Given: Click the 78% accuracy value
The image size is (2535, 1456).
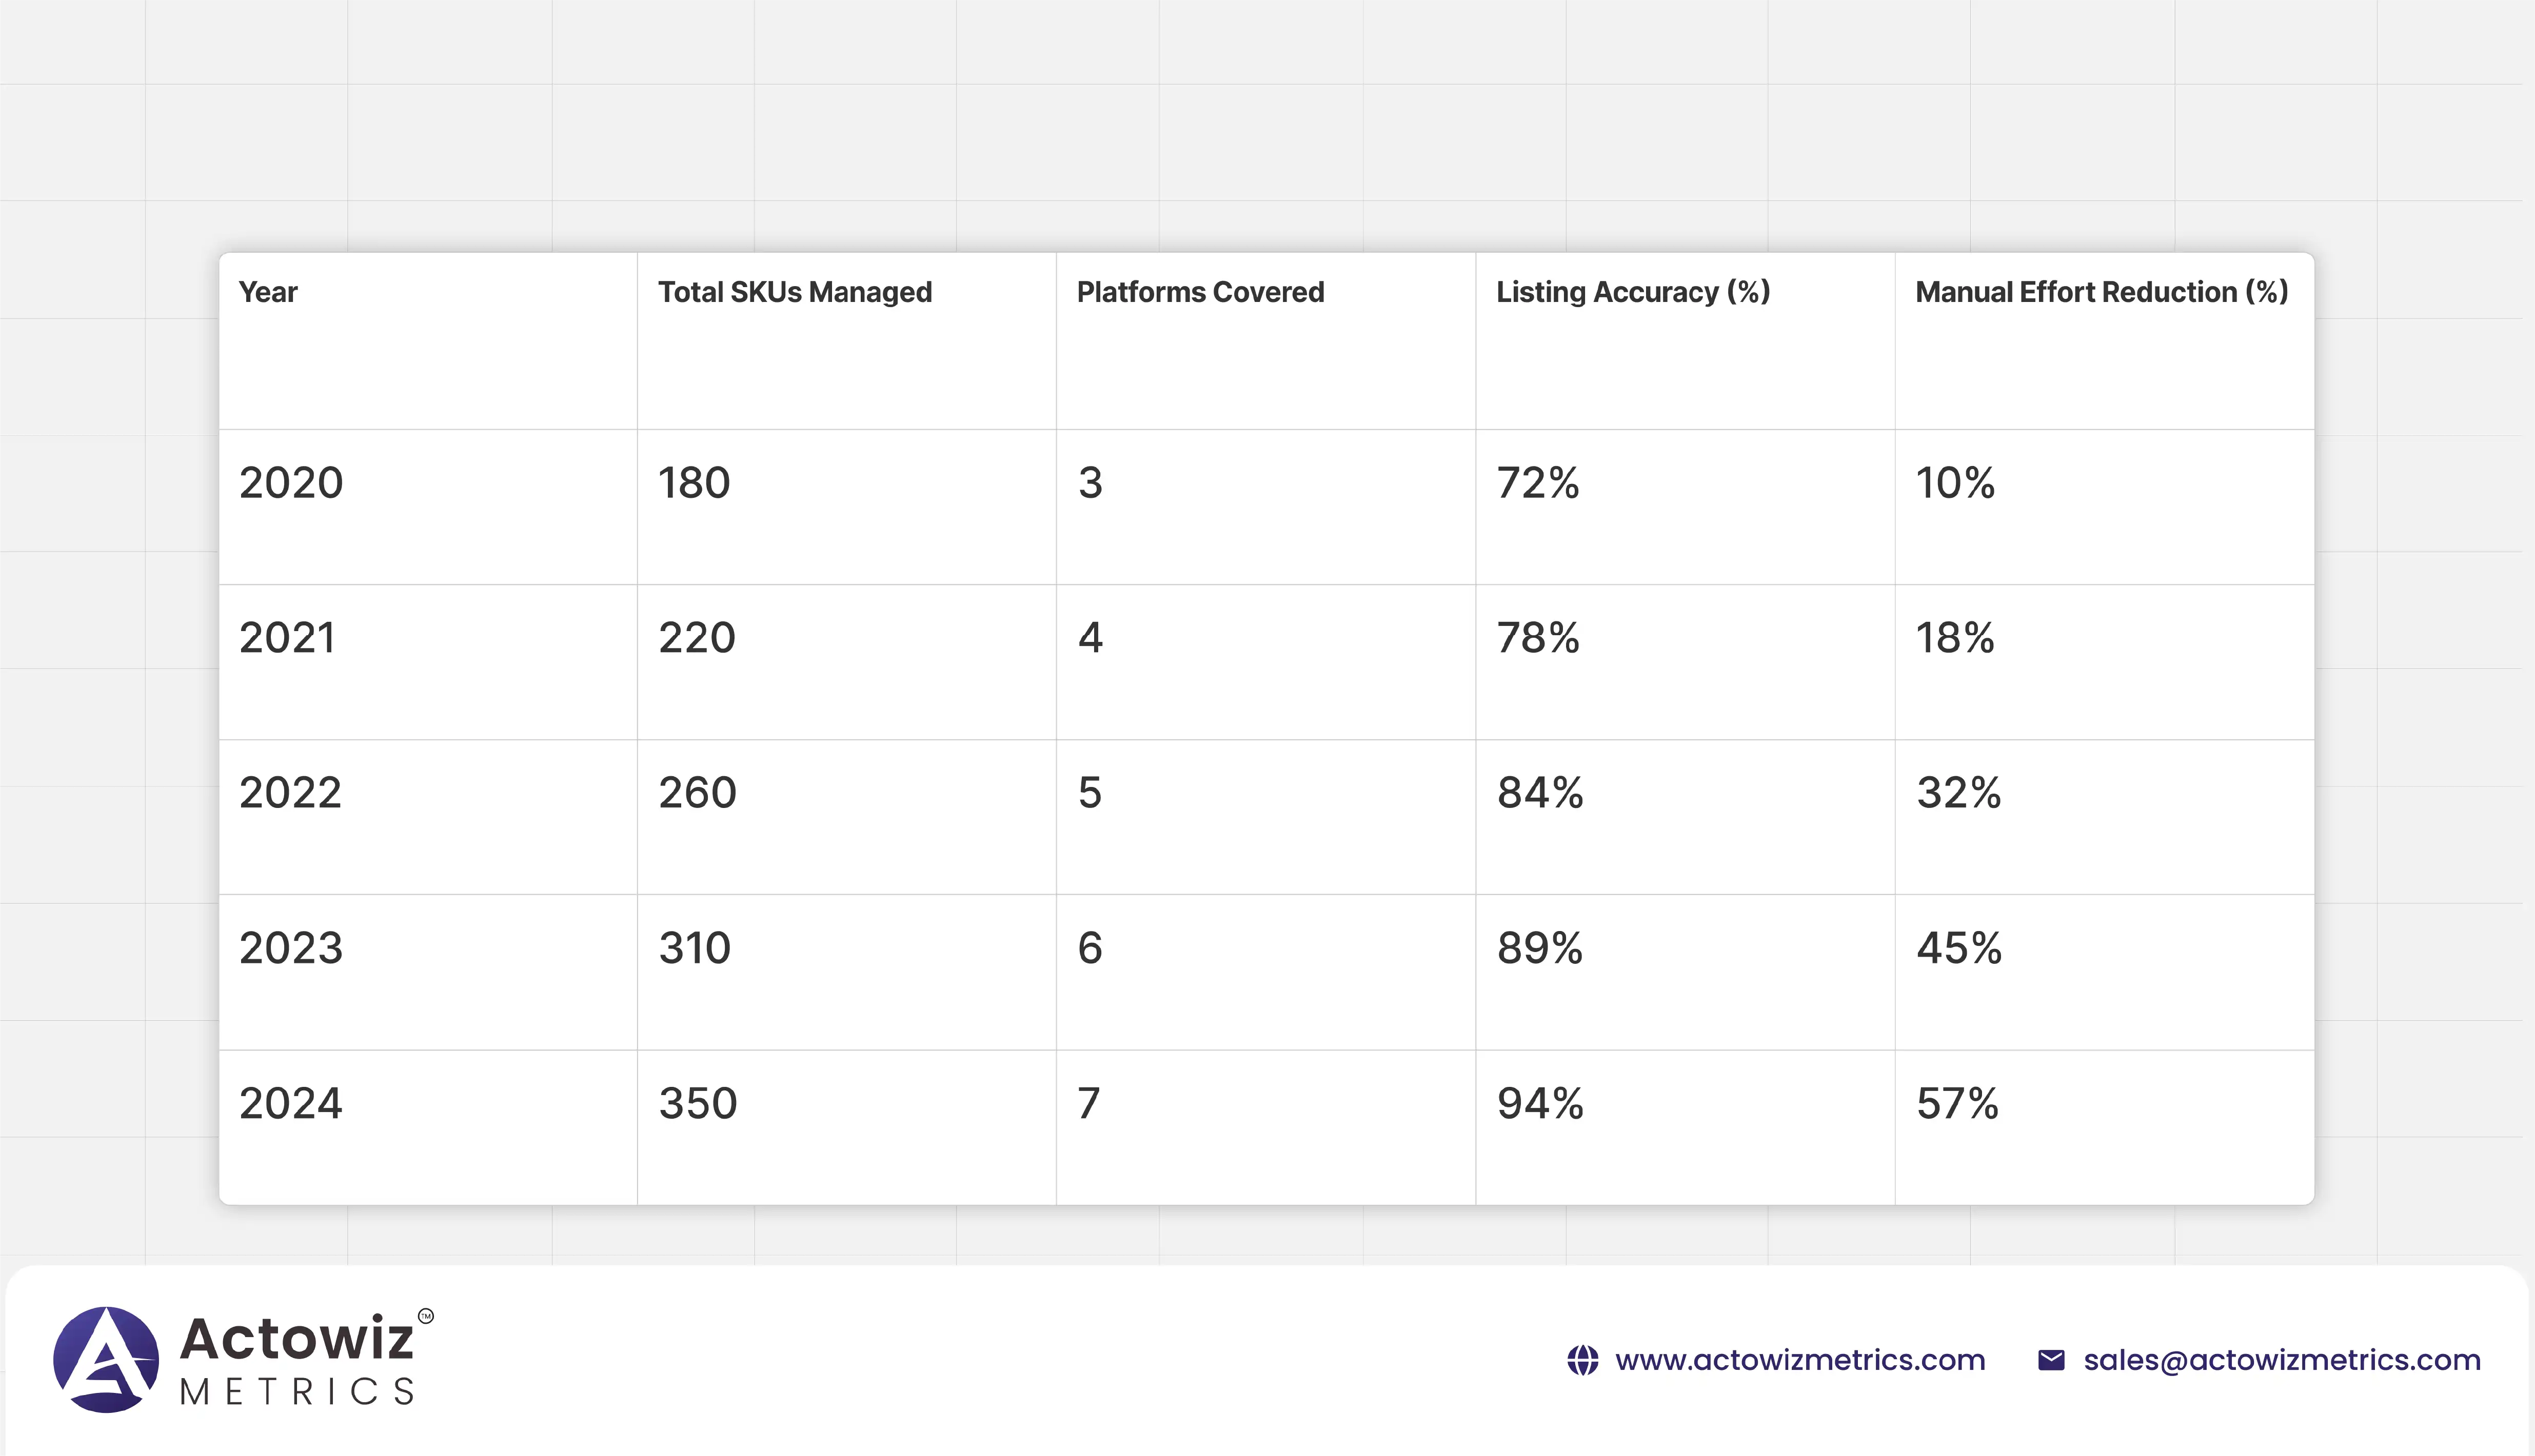Looking at the screenshot, I should 1538,638.
